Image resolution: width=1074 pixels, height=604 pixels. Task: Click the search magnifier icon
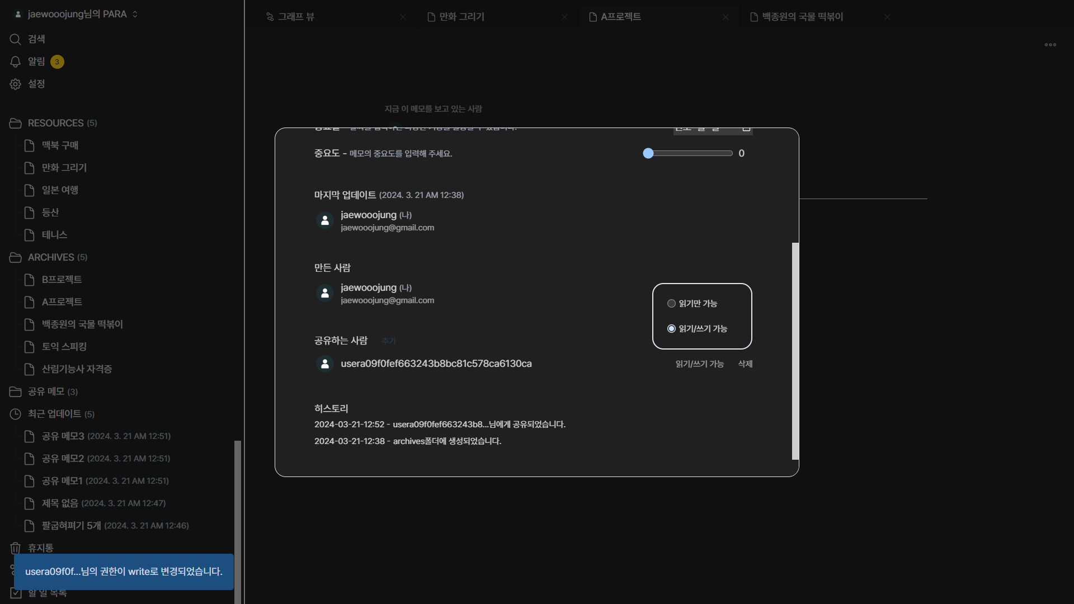click(15, 39)
